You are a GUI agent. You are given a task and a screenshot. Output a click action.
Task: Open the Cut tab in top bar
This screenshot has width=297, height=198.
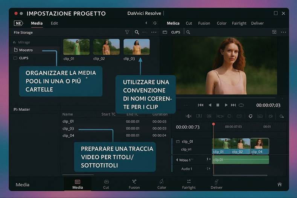[x=189, y=23]
